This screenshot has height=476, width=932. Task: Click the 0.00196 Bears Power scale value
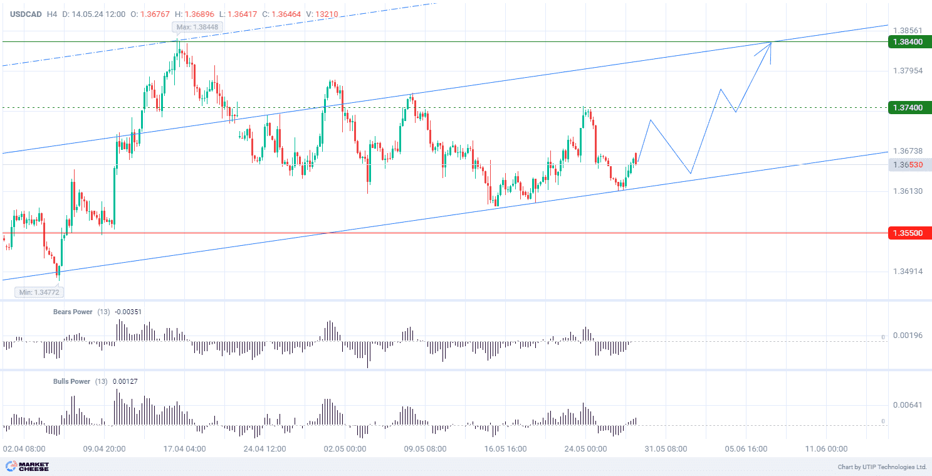(907, 336)
